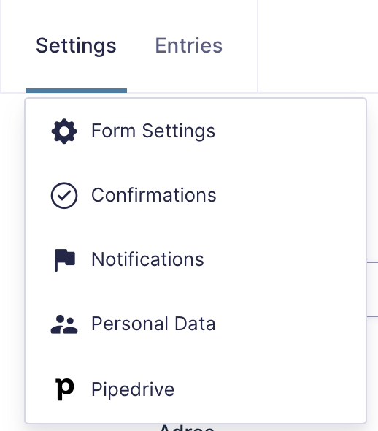
Task: Click the gear icon beside Form Settings
Action: coord(64,131)
